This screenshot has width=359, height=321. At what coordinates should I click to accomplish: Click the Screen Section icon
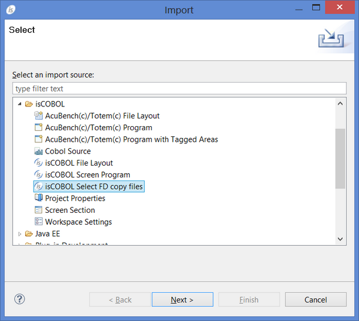[x=39, y=210]
